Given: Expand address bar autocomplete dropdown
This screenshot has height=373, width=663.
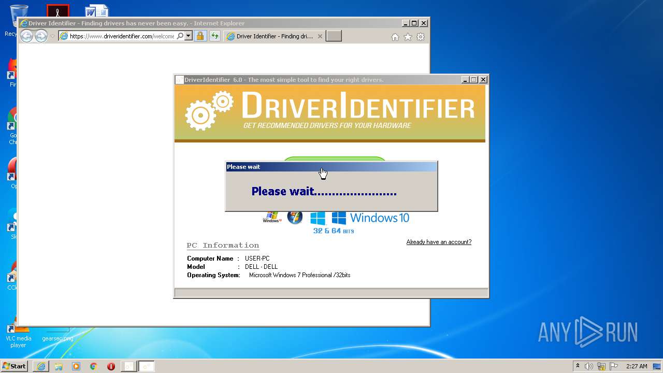Looking at the screenshot, I should point(189,36).
